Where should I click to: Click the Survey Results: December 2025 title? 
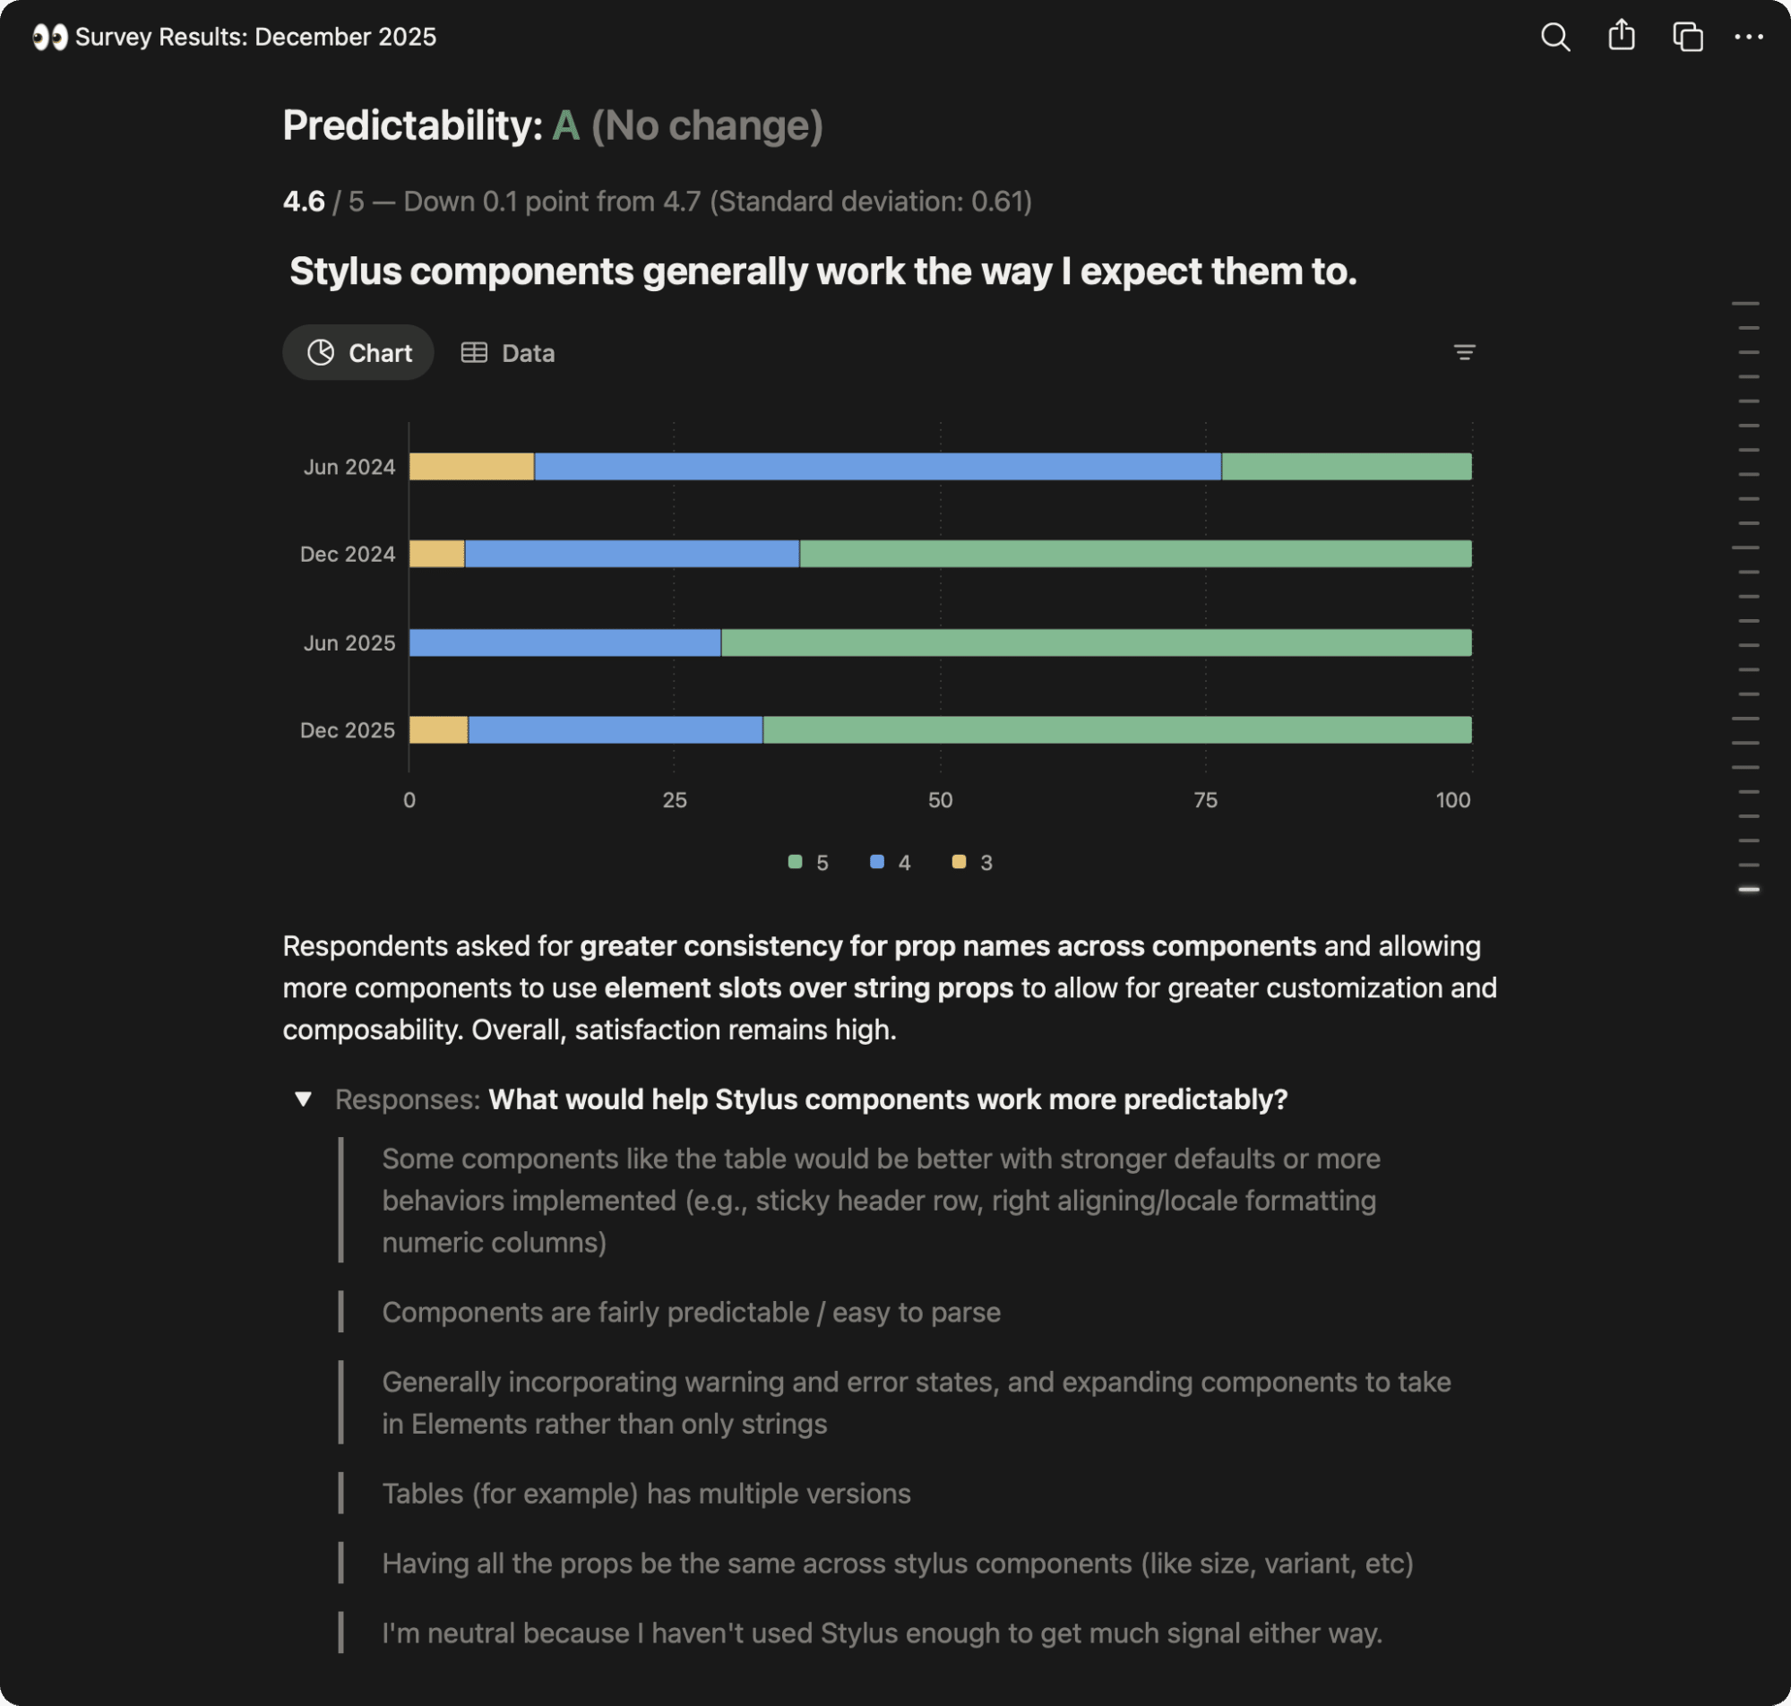point(255,38)
